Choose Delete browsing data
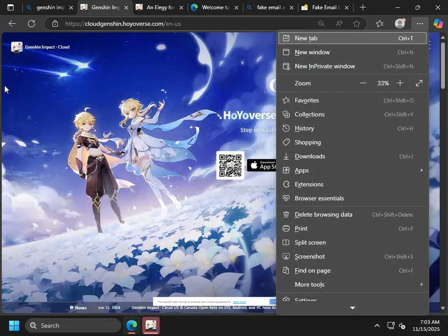The width and height of the screenshot is (448, 336). click(x=353, y=214)
